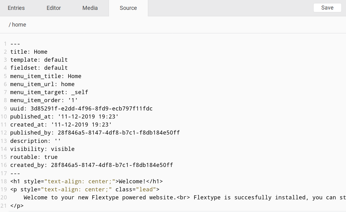Click the 'fieldset: default' line

click(39, 68)
